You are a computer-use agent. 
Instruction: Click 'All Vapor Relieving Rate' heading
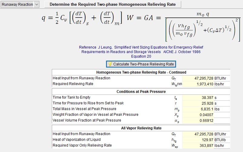pos(141,128)
